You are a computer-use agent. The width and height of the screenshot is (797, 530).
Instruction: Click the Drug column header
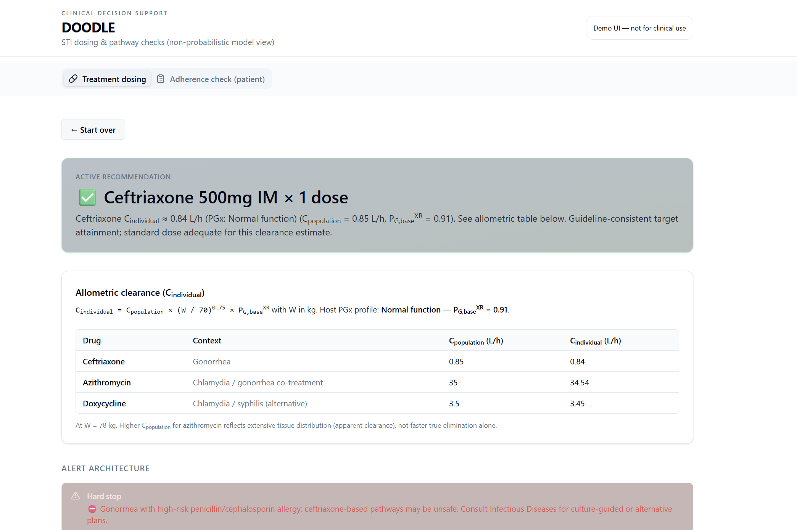click(92, 340)
